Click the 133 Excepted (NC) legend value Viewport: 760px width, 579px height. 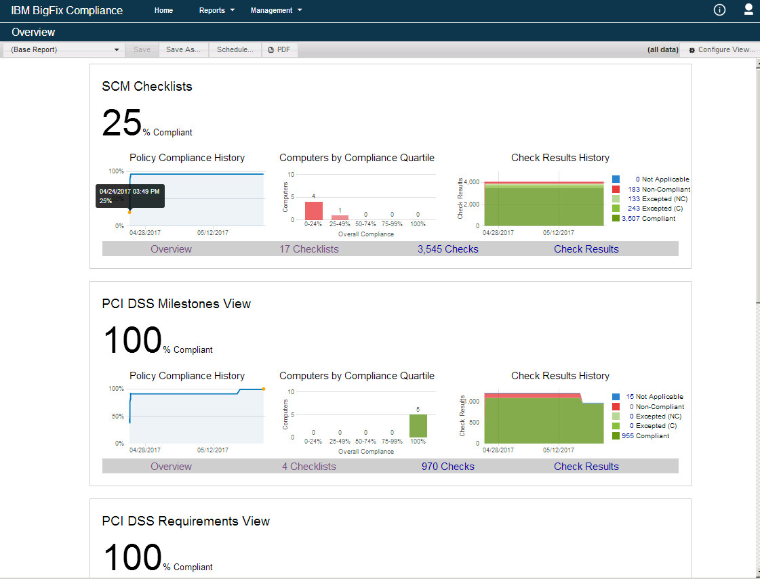coord(633,199)
